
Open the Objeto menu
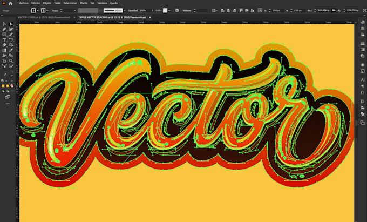(47, 3)
